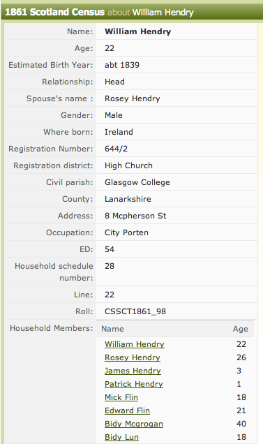The image size is (263, 444).
Task: Open James Hendry household member link
Action: 133,371
